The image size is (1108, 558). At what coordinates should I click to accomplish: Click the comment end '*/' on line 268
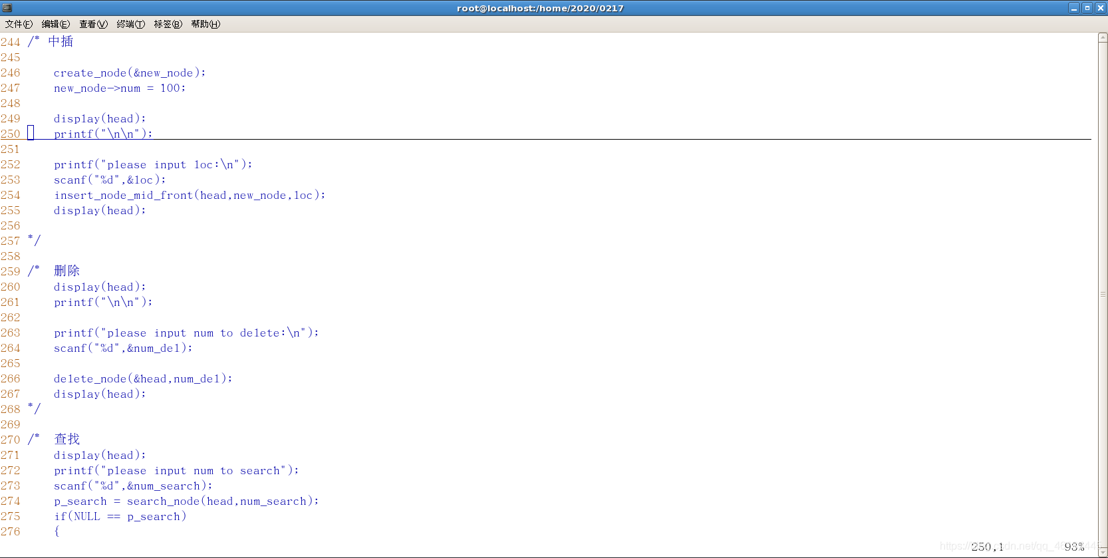click(34, 408)
